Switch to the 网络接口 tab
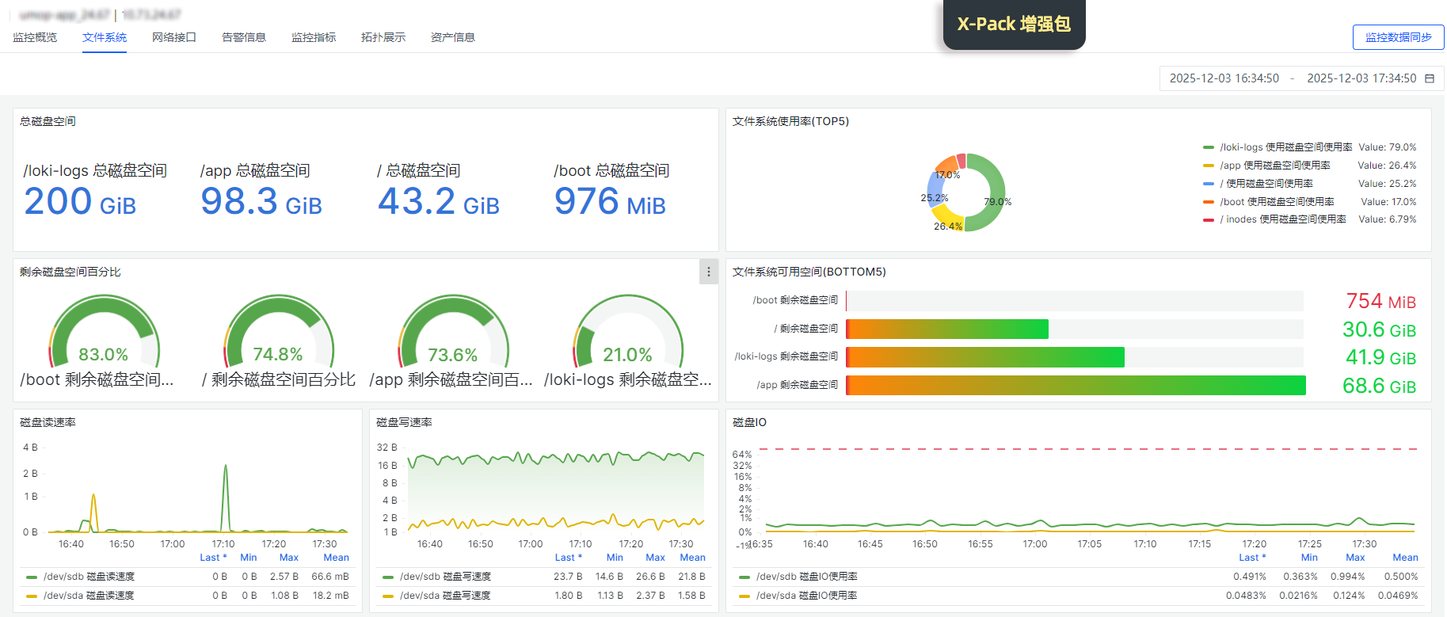 [x=174, y=37]
